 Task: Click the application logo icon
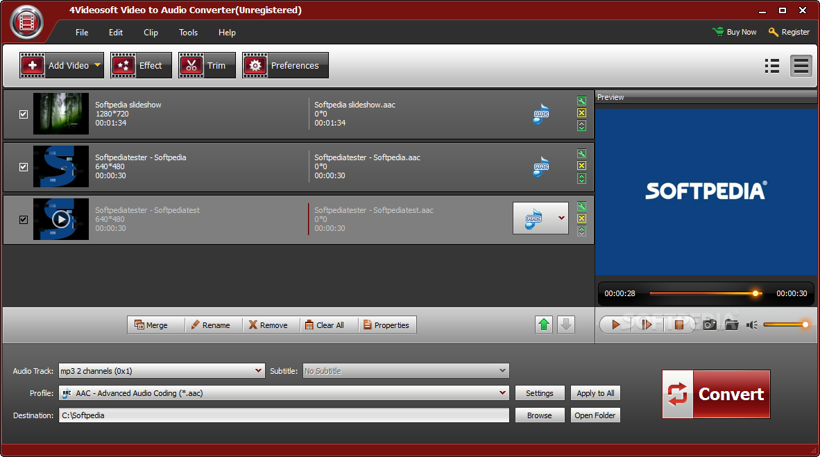tap(26, 22)
